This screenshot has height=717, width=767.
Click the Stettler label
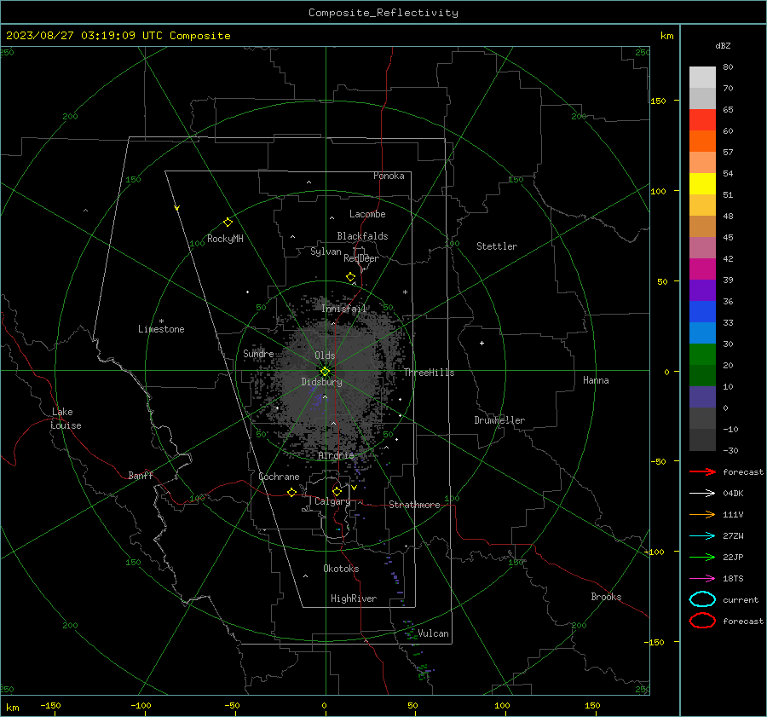(497, 246)
